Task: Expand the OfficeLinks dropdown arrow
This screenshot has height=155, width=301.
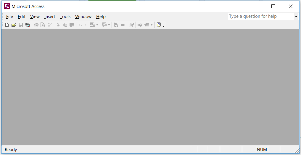Action: [97, 25]
